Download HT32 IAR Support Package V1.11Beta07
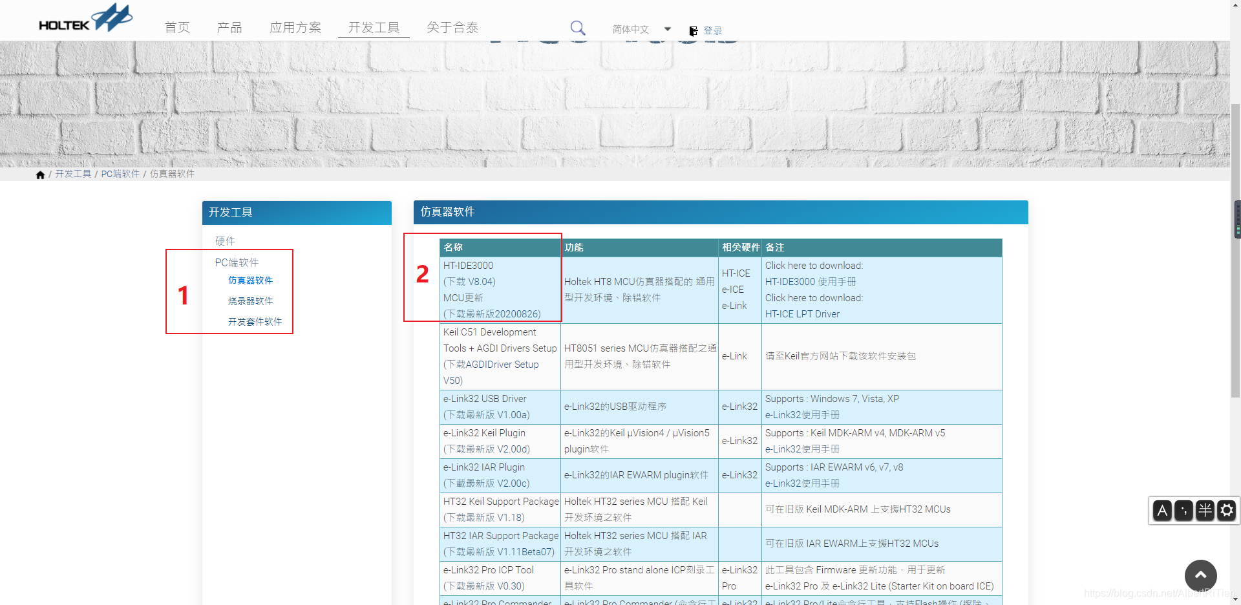 [x=499, y=552]
